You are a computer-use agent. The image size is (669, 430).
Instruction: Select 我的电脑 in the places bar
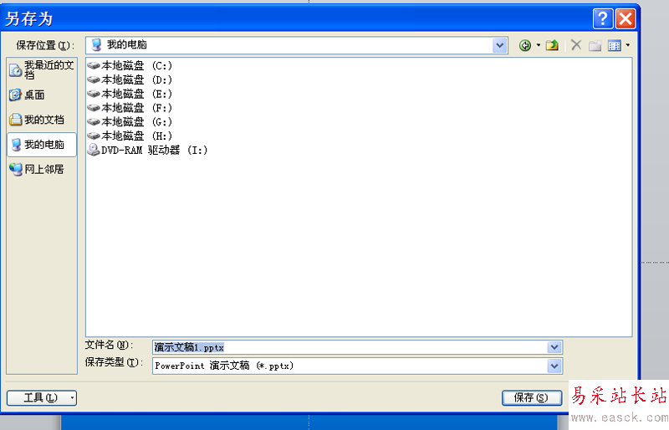click(42, 145)
